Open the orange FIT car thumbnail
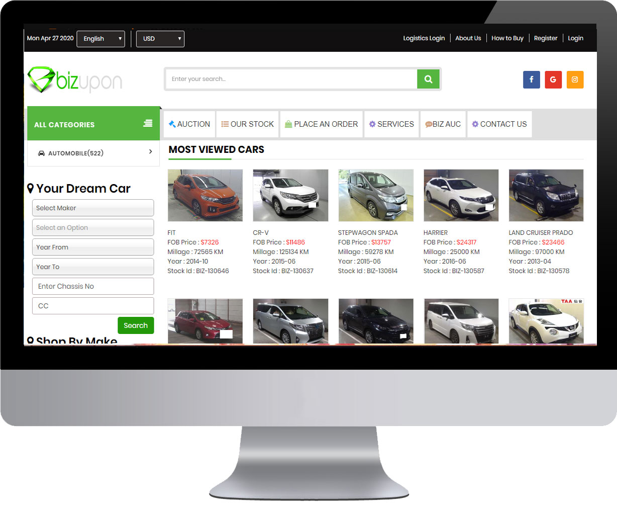Viewport: 617px width, 508px height. pos(205,195)
